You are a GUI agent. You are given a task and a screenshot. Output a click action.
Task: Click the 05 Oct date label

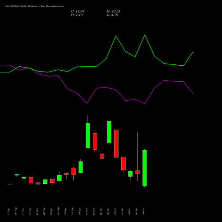94,211
